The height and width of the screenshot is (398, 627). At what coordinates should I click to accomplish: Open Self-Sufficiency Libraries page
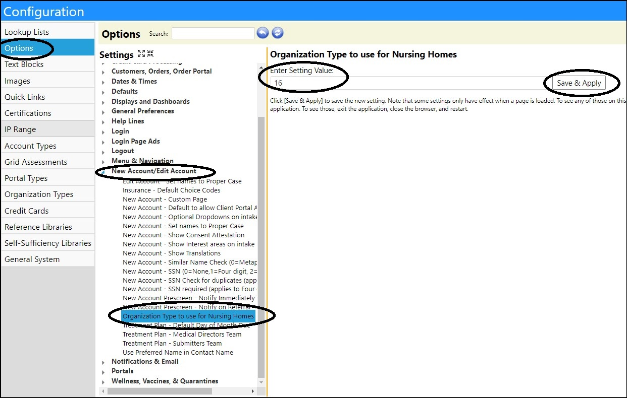[47, 243]
